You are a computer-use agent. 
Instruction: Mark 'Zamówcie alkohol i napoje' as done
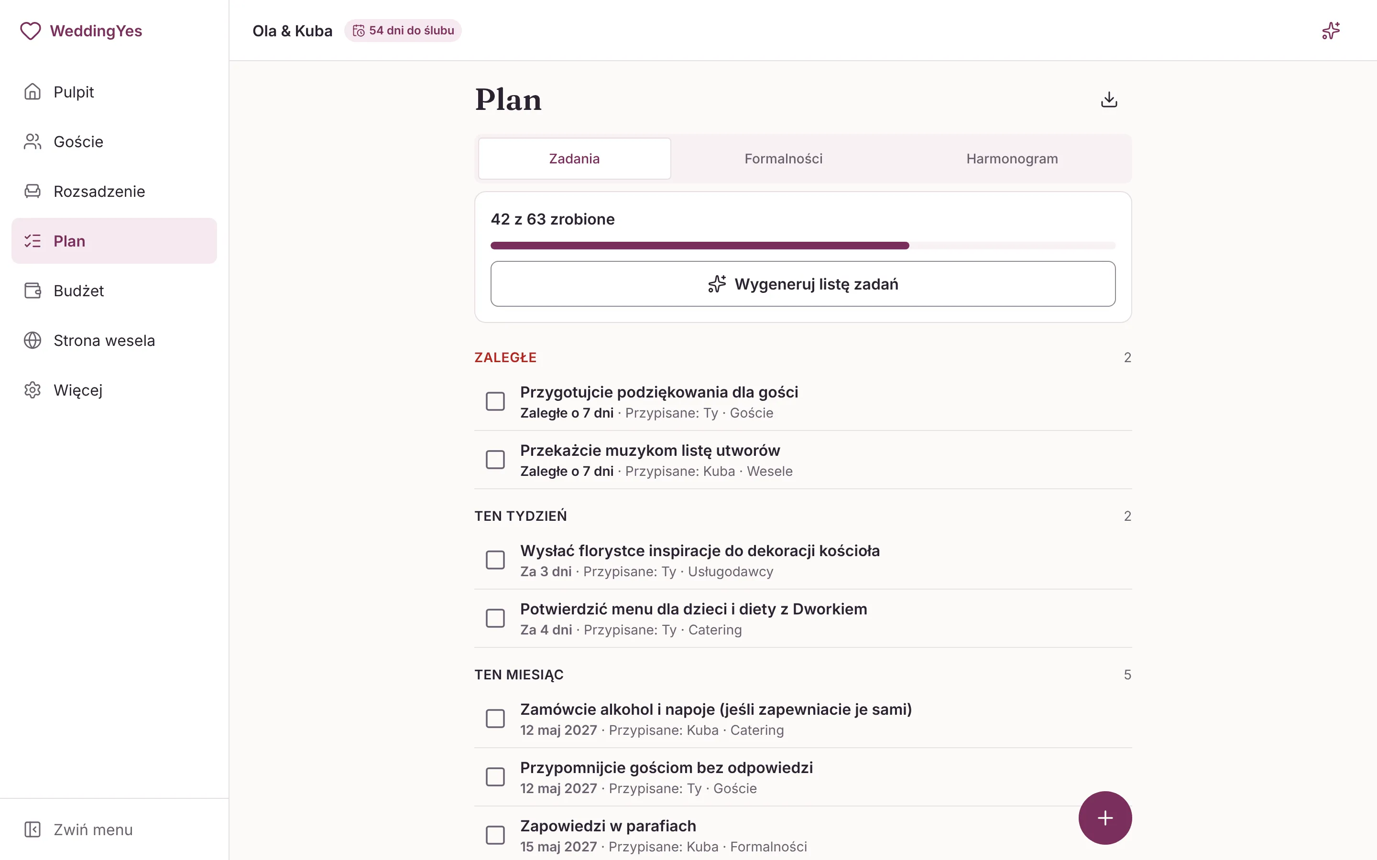[495, 719]
